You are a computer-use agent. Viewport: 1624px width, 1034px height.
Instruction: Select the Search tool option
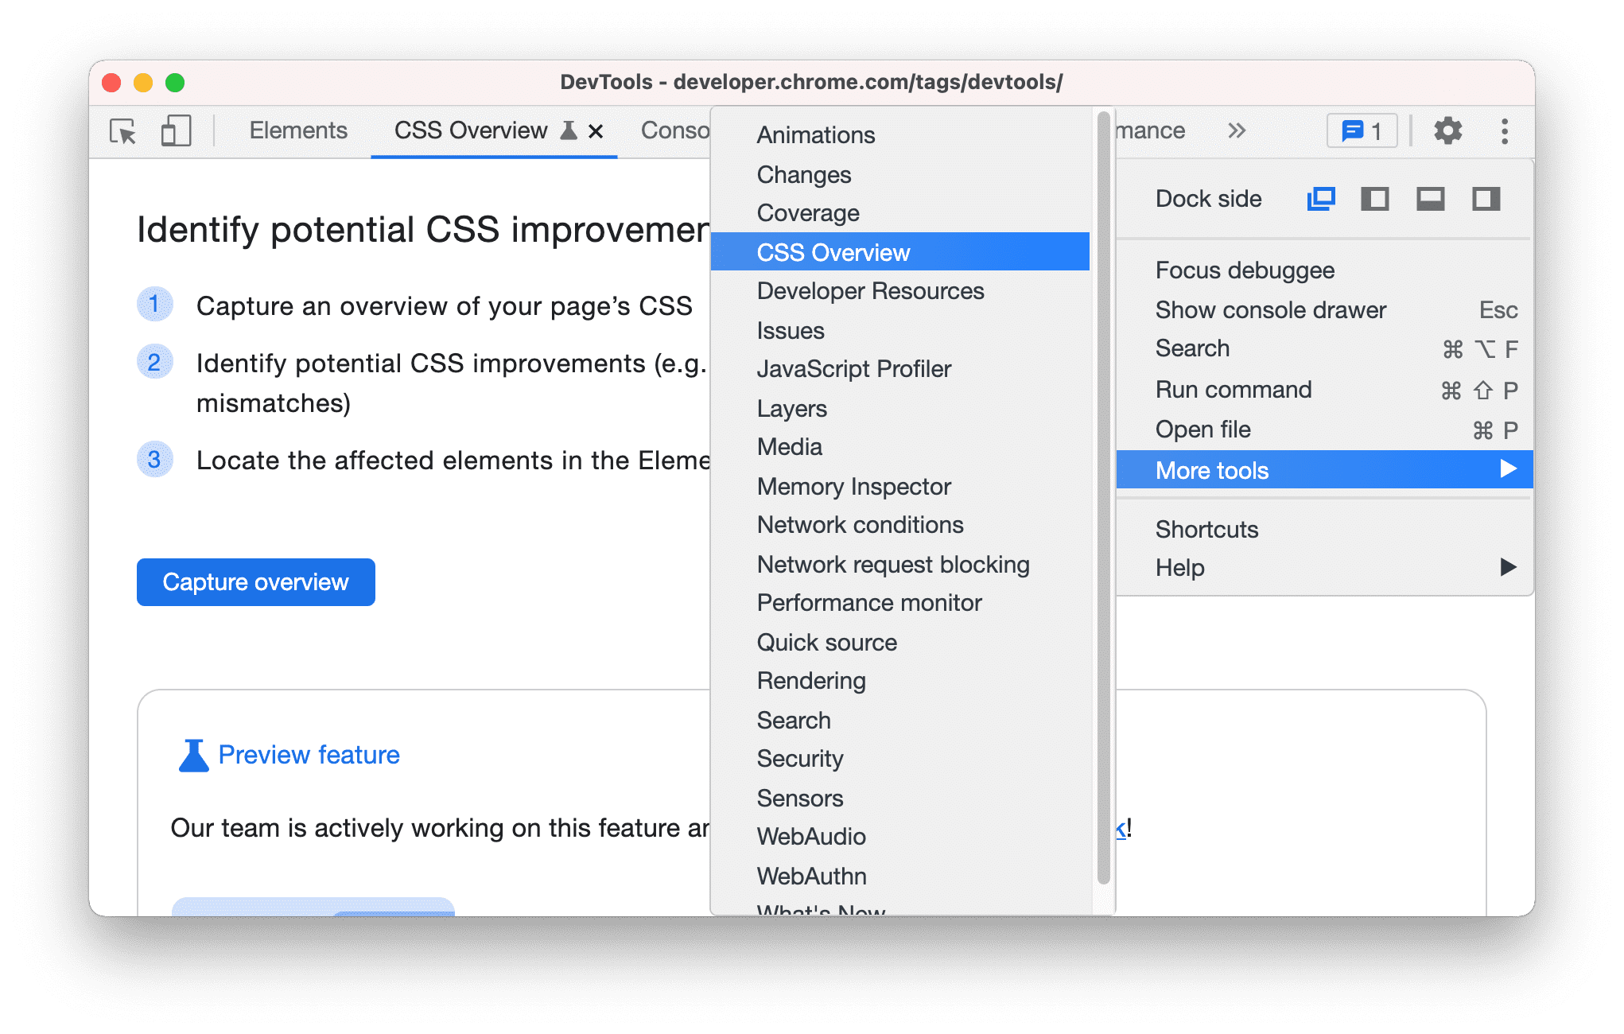[795, 720]
